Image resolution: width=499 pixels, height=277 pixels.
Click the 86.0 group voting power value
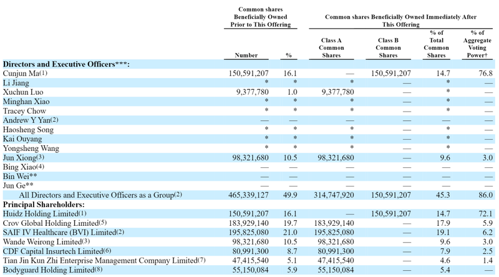pos(486,195)
